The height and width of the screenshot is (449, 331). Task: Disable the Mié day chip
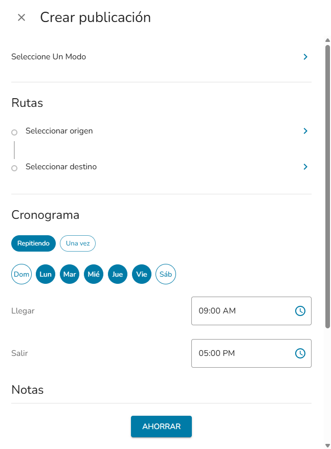tap(93, 274)
